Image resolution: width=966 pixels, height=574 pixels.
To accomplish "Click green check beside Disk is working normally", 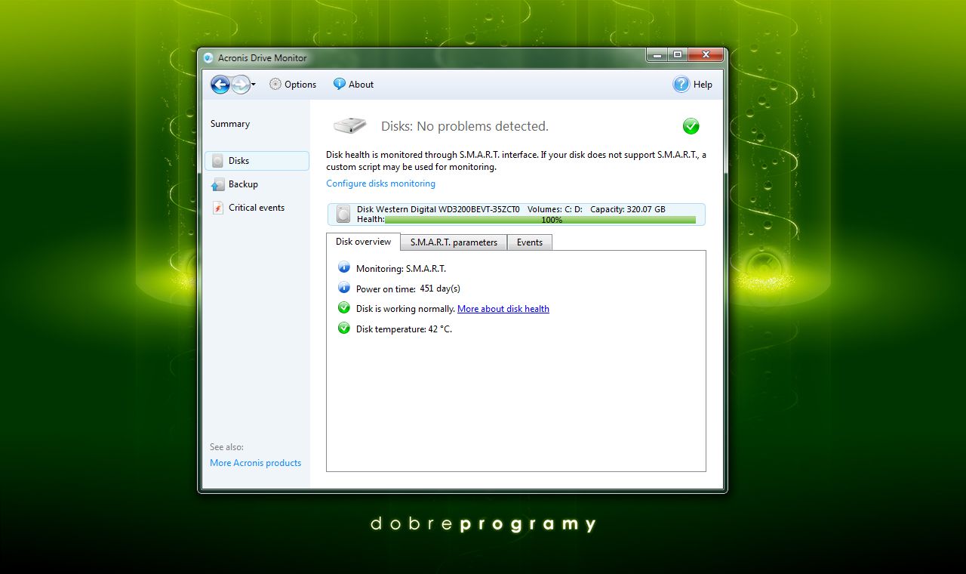I will [x=344, y=308].
